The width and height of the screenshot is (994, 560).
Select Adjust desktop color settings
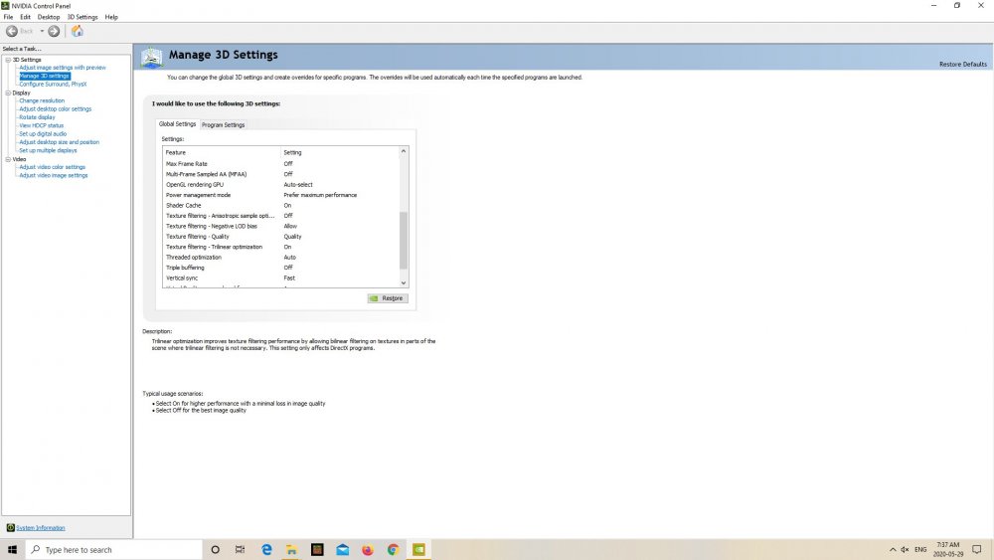tap(55, 108)
